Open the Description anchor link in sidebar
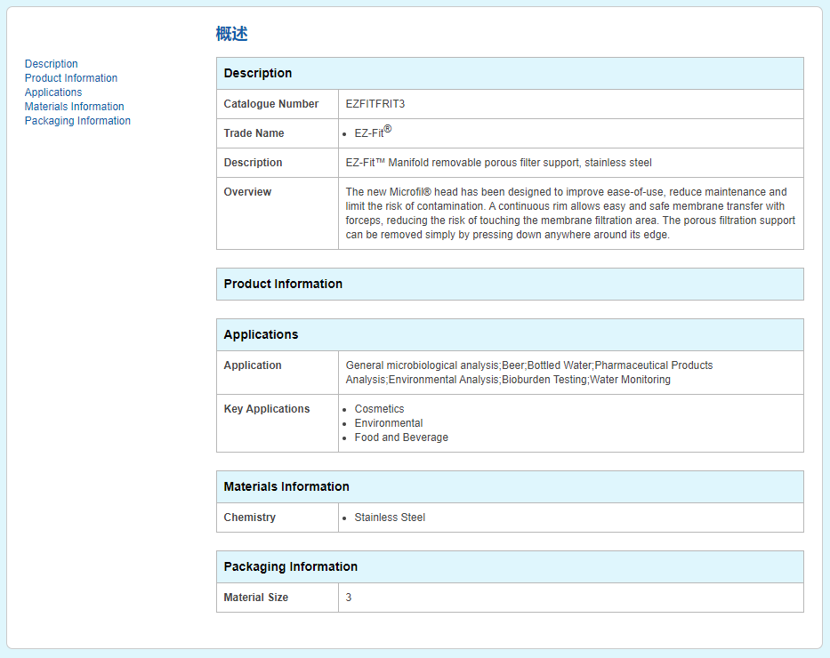This screenshot has height=658, width=830. tap(51, 63)
